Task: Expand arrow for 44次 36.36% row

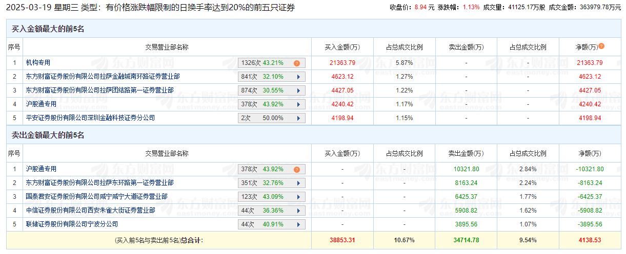Action: coord(298,211)
